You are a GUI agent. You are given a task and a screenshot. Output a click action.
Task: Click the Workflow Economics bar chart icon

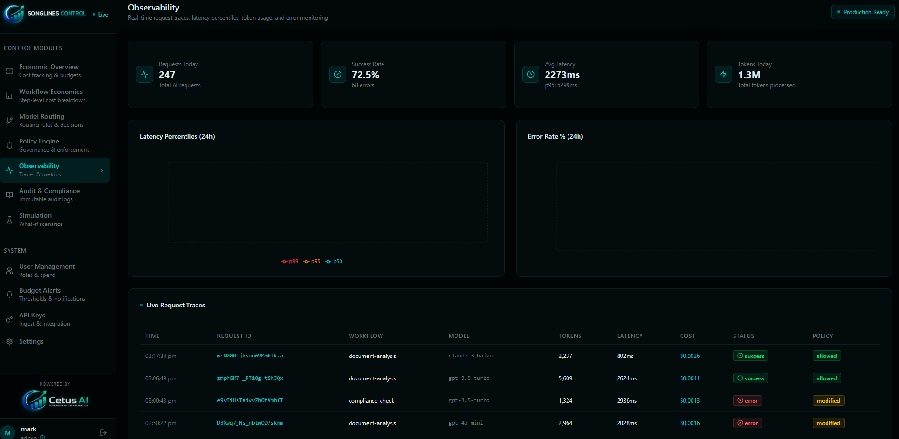10,96
